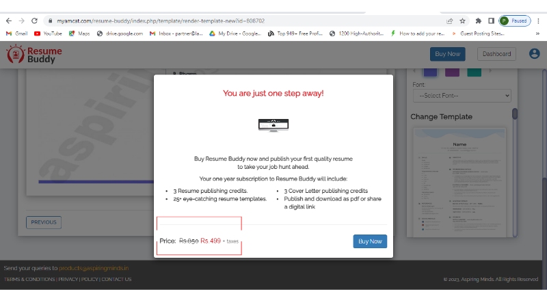Bookmark this page with star icon
This screenshot has width=547, height=307.
coord(463,21)
